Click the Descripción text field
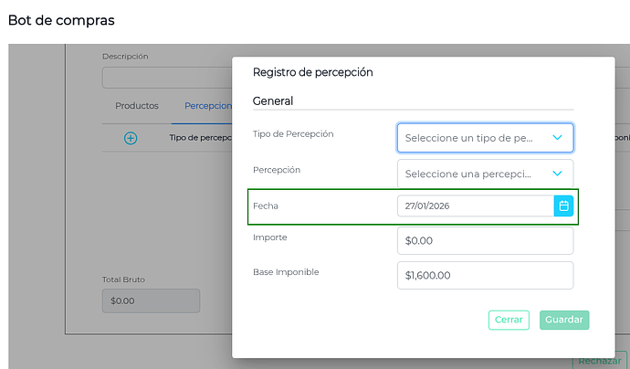630x369 pixels. 164,77
